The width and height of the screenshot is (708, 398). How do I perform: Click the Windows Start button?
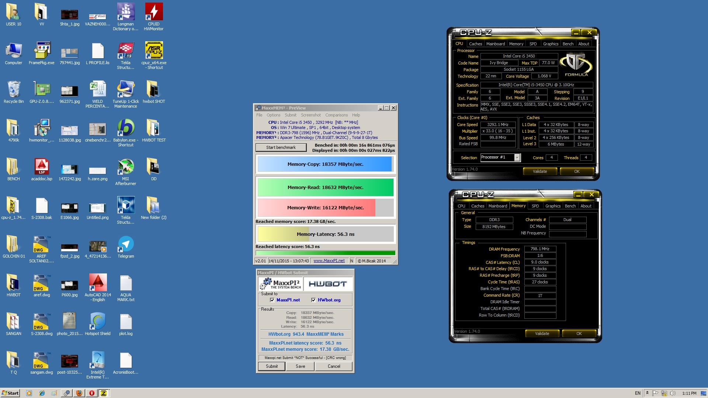[10, 393]
